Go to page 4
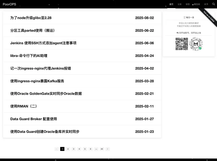The image size is (217, 161). [79, 149]
